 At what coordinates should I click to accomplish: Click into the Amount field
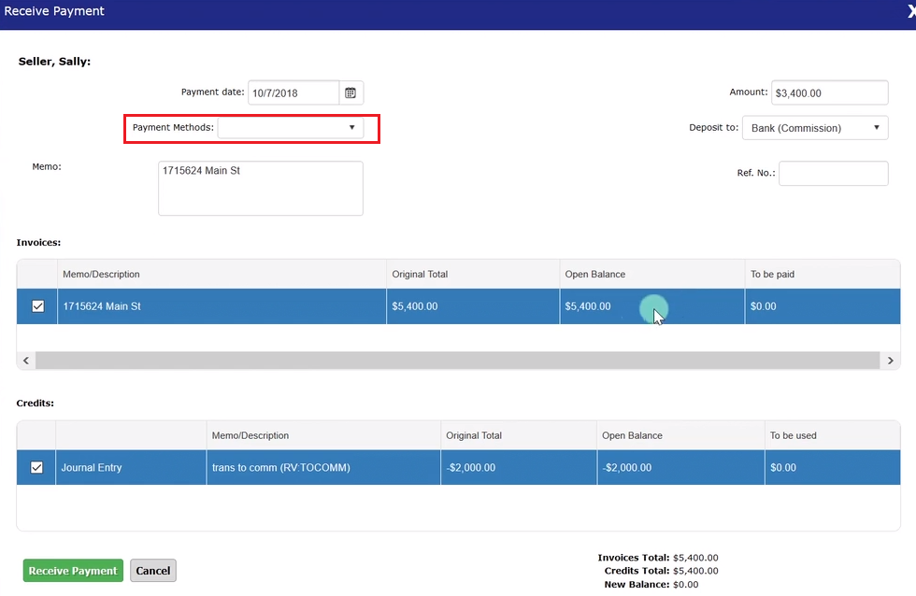tap(829, 92)
